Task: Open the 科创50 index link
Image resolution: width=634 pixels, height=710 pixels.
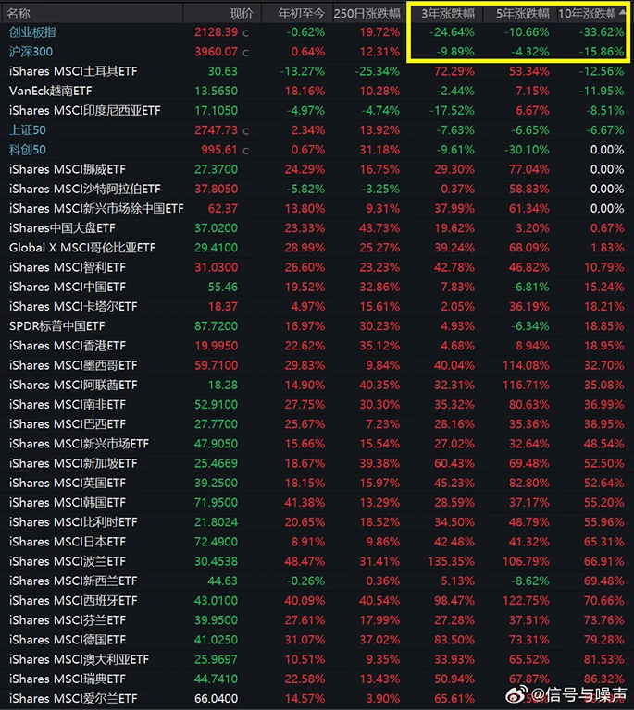Action: point(28,150)
